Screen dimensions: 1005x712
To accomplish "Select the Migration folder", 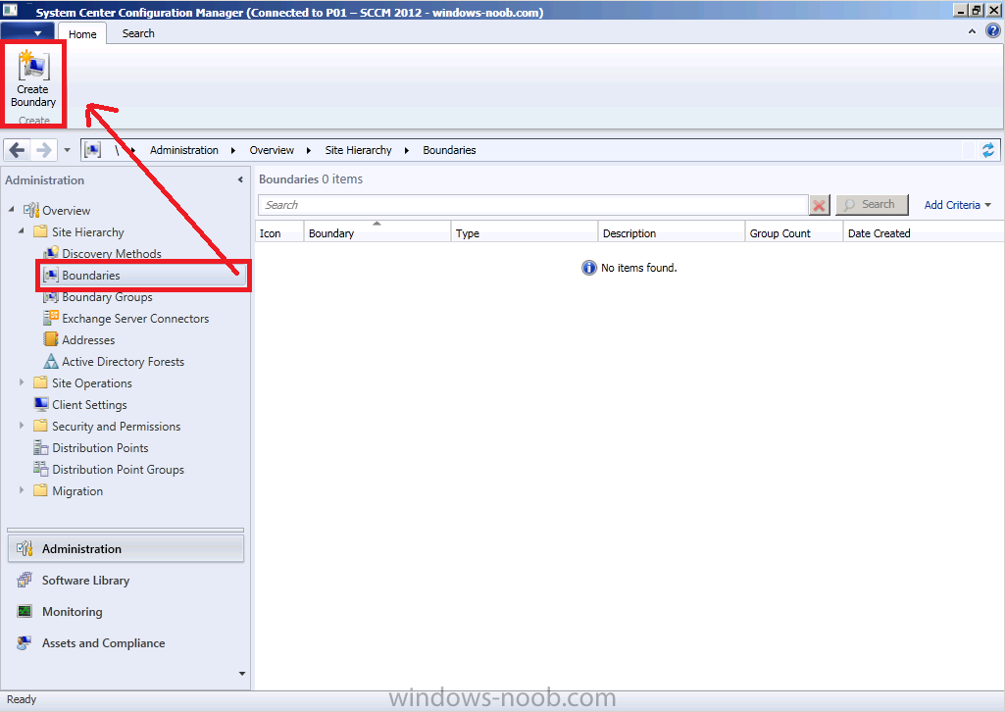I will point(76,491).
